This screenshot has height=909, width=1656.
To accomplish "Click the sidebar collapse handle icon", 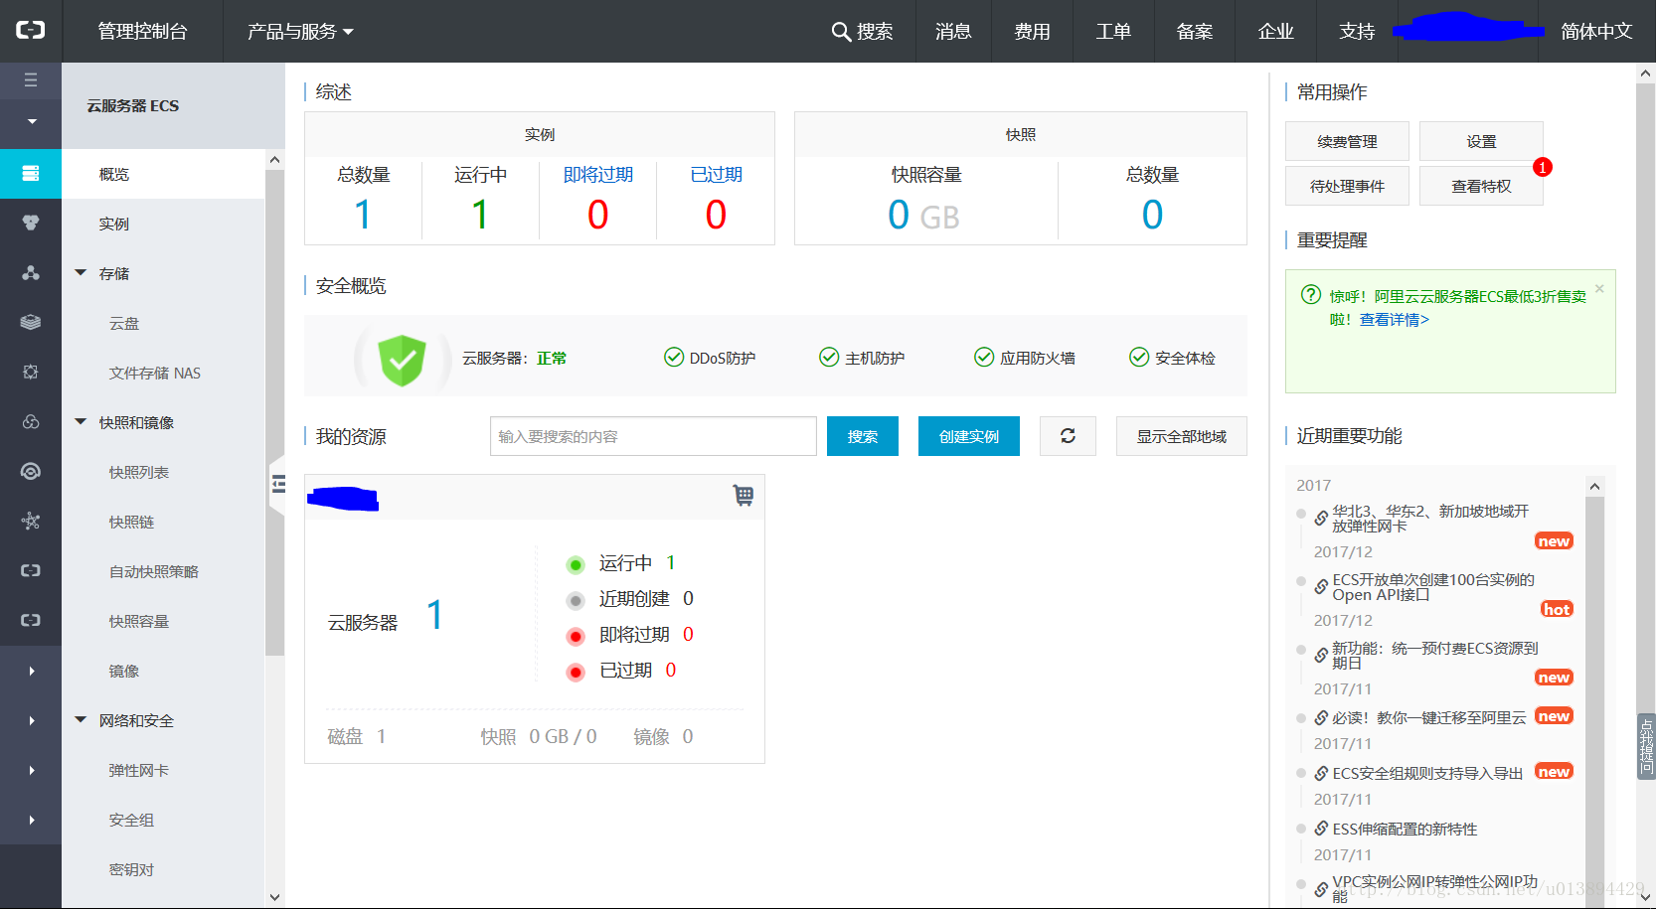I will pyautogui.click(x=278, y=484).
